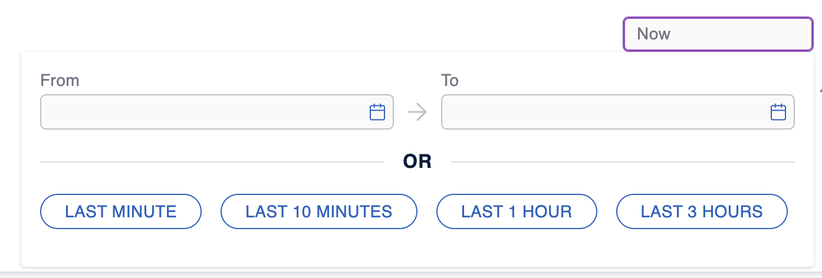822x278 pixels.
Task: Click the divider line right of OR
Action: (x=622, y=161)
